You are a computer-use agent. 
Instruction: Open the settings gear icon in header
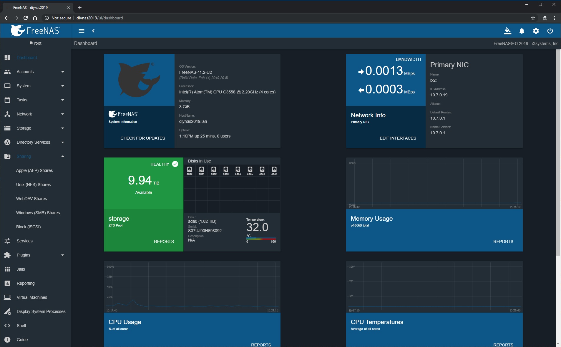[536, 31]
